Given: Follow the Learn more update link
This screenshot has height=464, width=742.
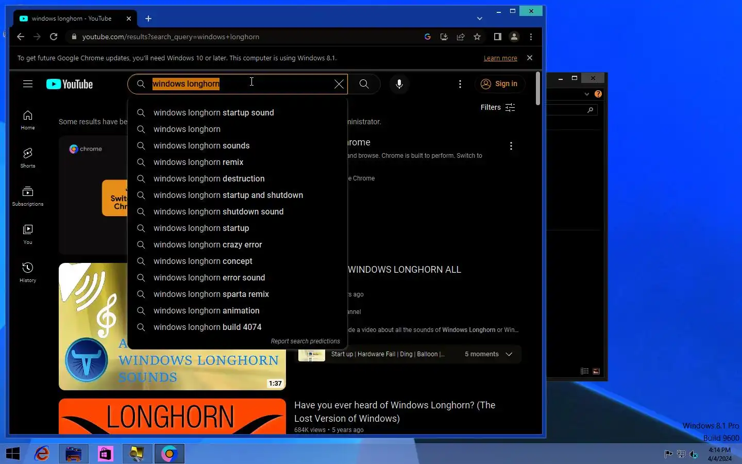Looking at the screenshot, I should 500,58.
